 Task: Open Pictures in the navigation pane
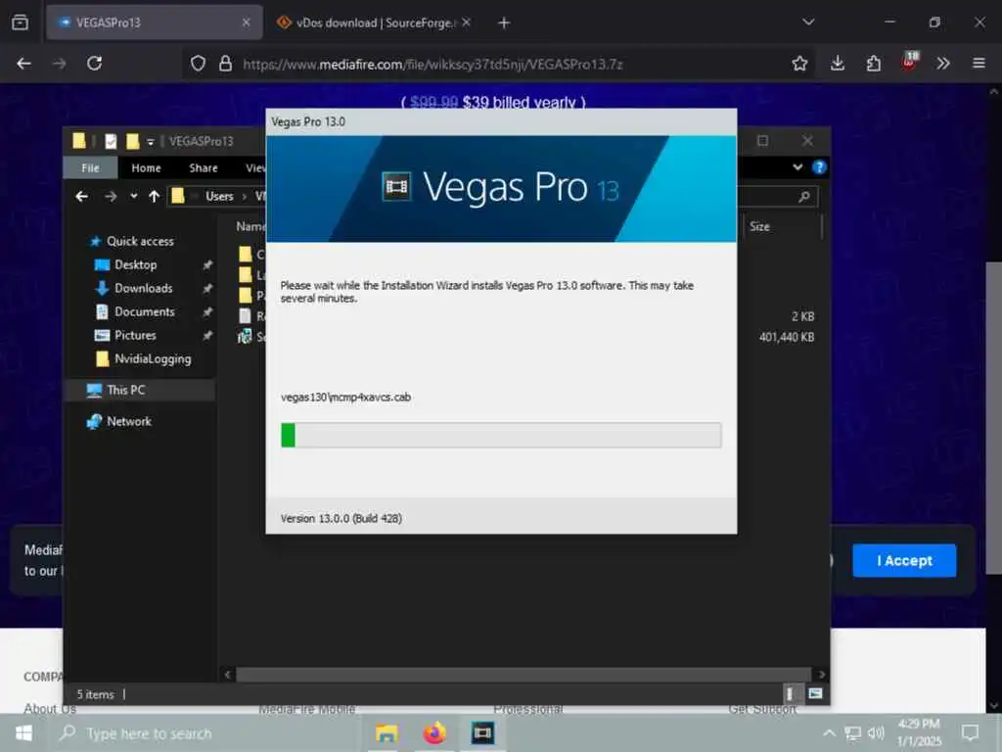click(x=135, y=335)
